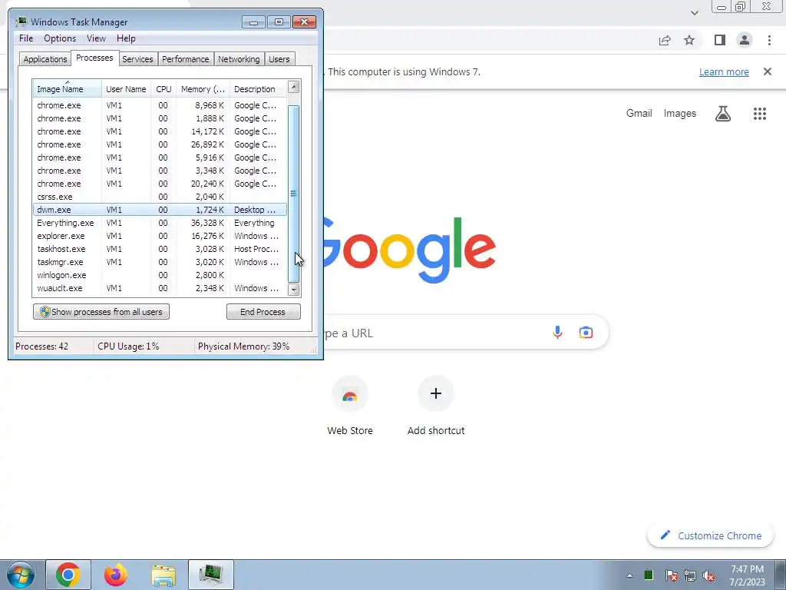Image resolution: width=786 pixels, height=590 pixels.
Task: Select chrome.exe row using 26,892 K
Action: click(160, 144)
